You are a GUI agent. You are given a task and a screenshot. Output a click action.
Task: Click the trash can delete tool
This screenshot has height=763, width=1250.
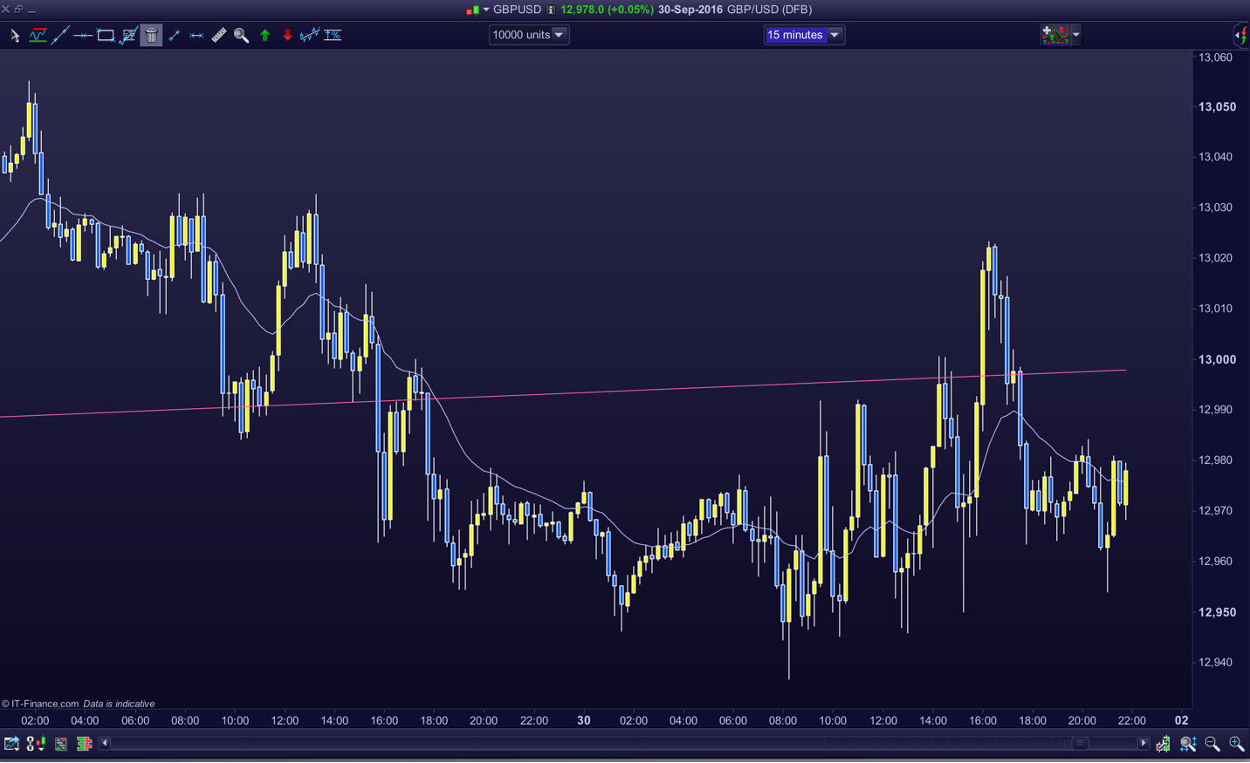[151, 35]
